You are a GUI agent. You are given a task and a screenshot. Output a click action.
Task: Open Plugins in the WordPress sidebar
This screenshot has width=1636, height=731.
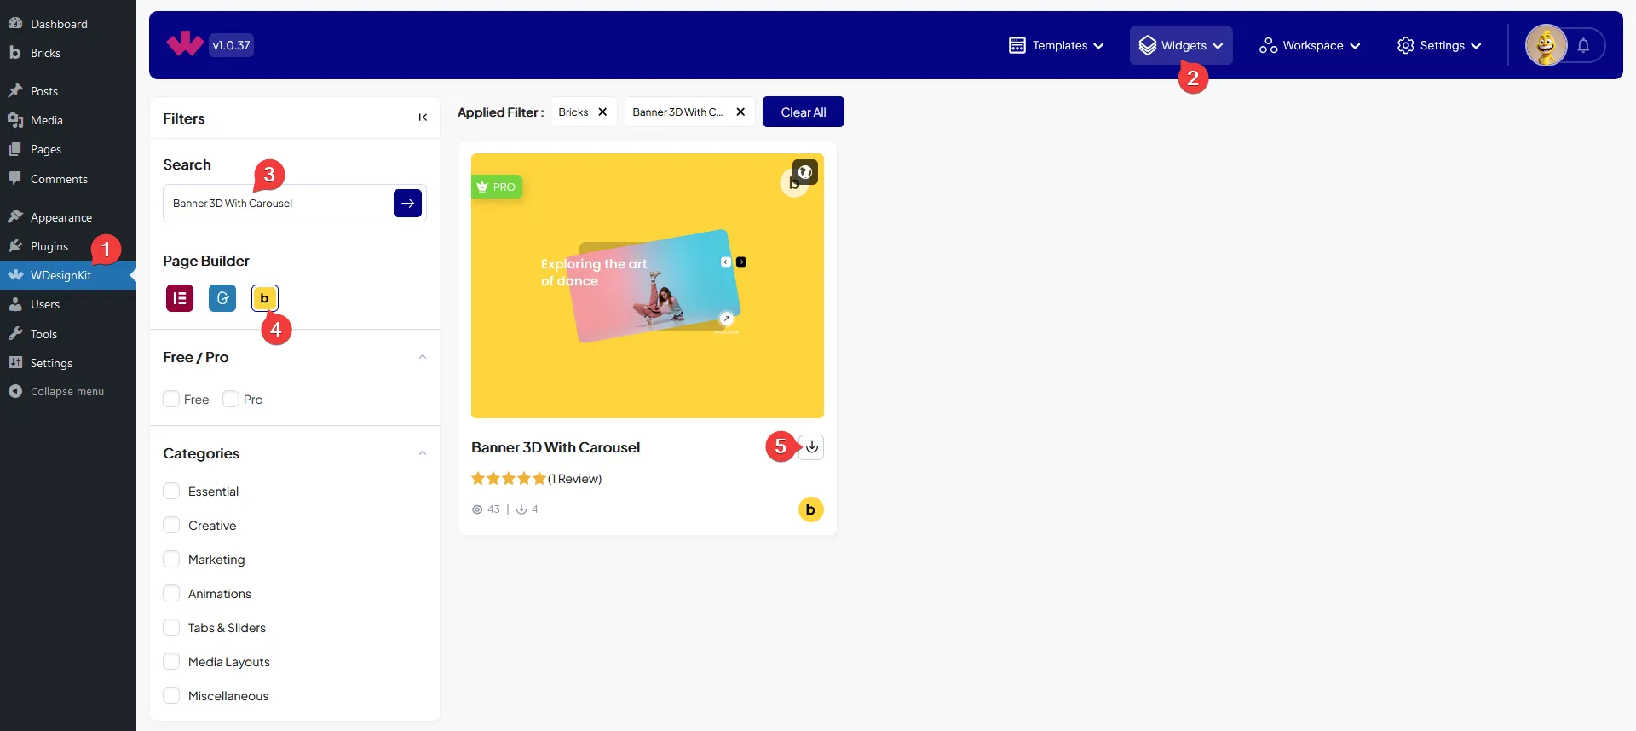click(x=49, y=247)
